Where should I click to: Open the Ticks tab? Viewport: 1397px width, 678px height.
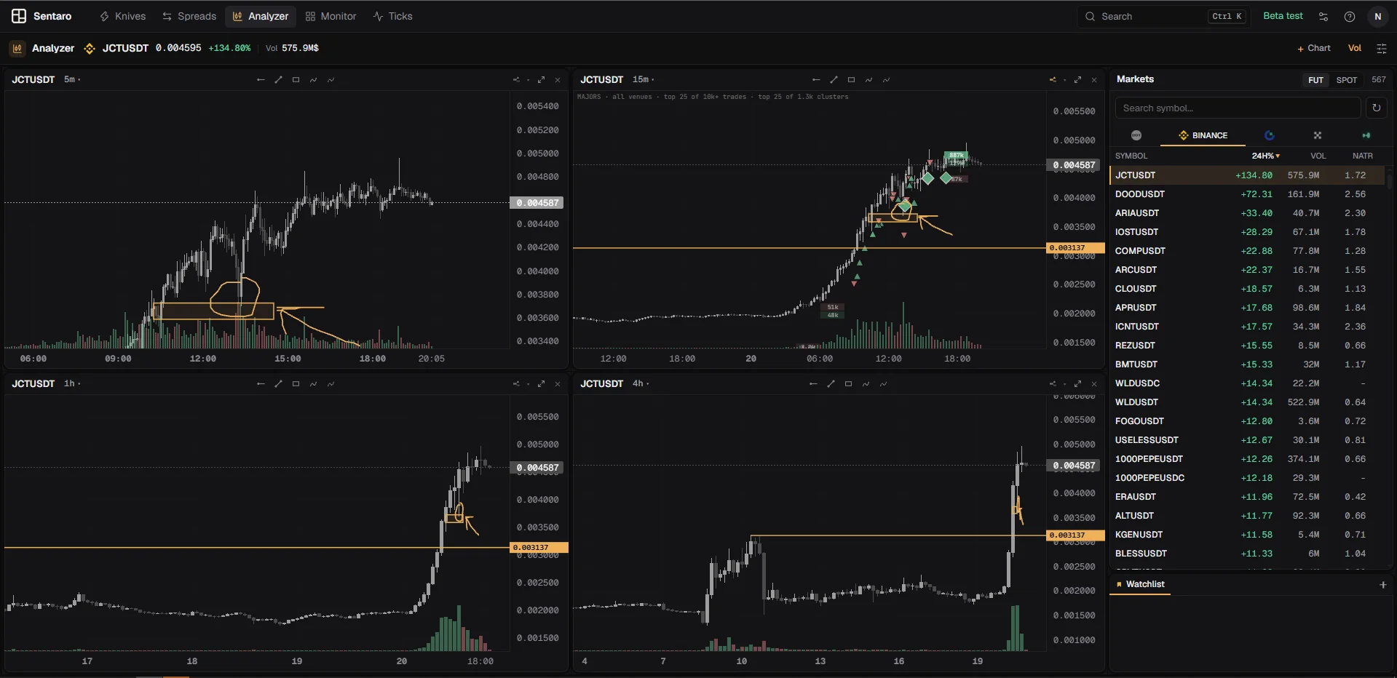point(393,16)
